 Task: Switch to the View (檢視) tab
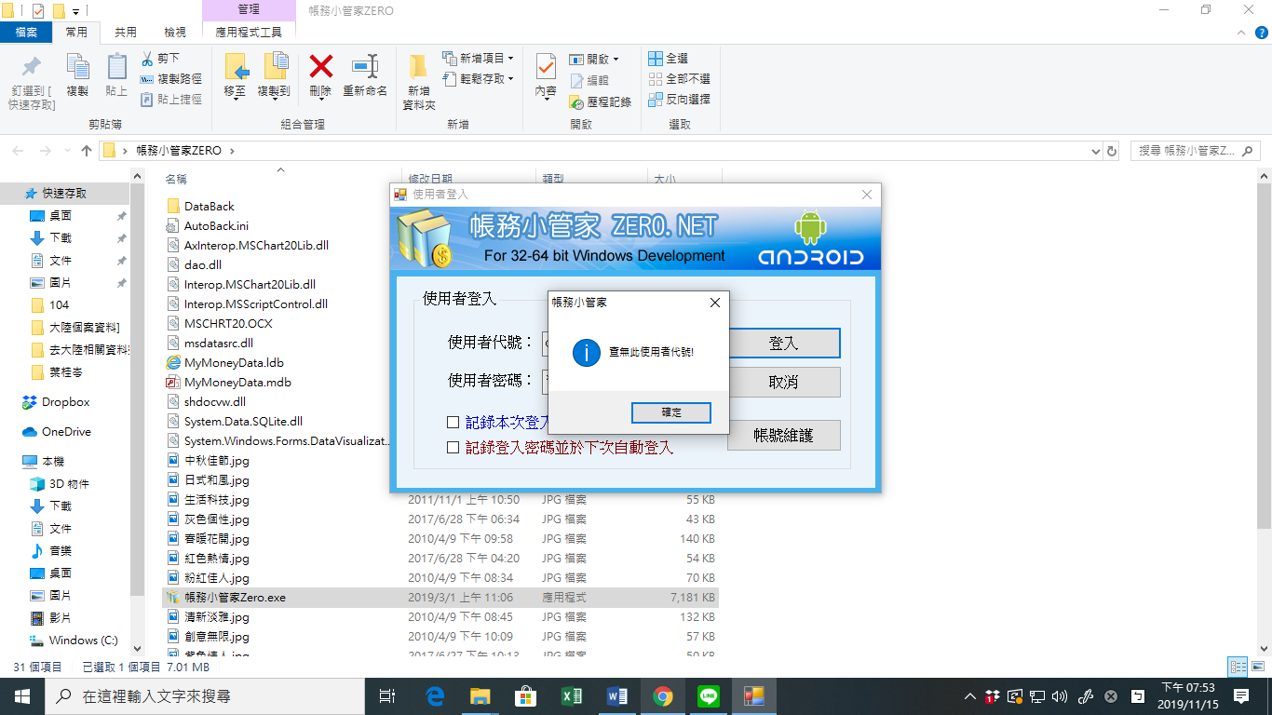[x=174, y=32]
